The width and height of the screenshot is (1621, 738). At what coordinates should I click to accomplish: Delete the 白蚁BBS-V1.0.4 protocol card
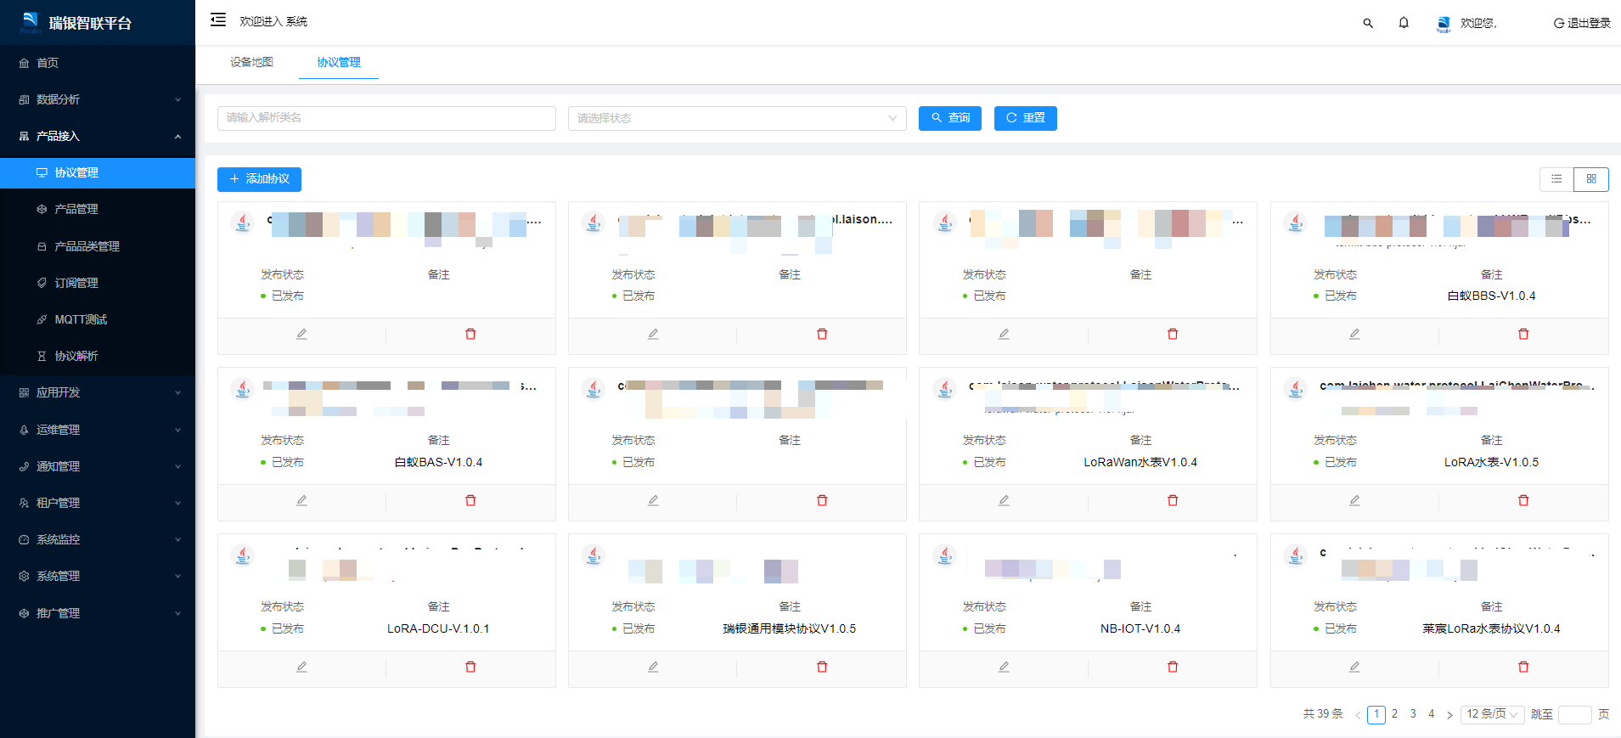pos(1523,335)
